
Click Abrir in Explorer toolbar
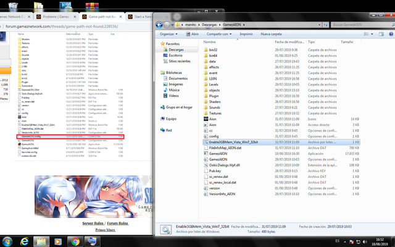tap(192, 34)
